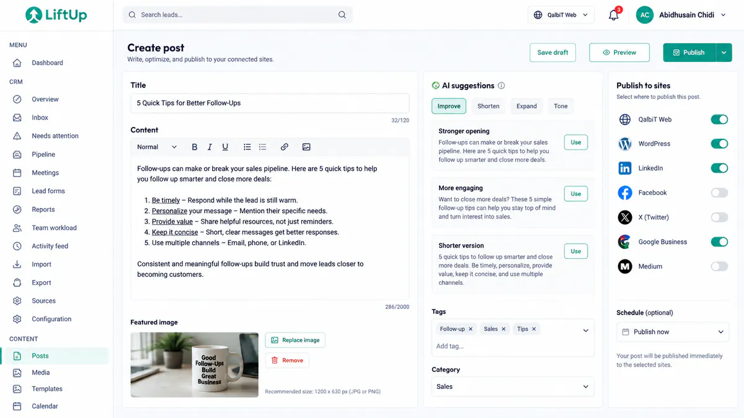The height and width of the screenshot is (418, 744).
Task: Insert a numbered list
Action: [x=263, y=147]
